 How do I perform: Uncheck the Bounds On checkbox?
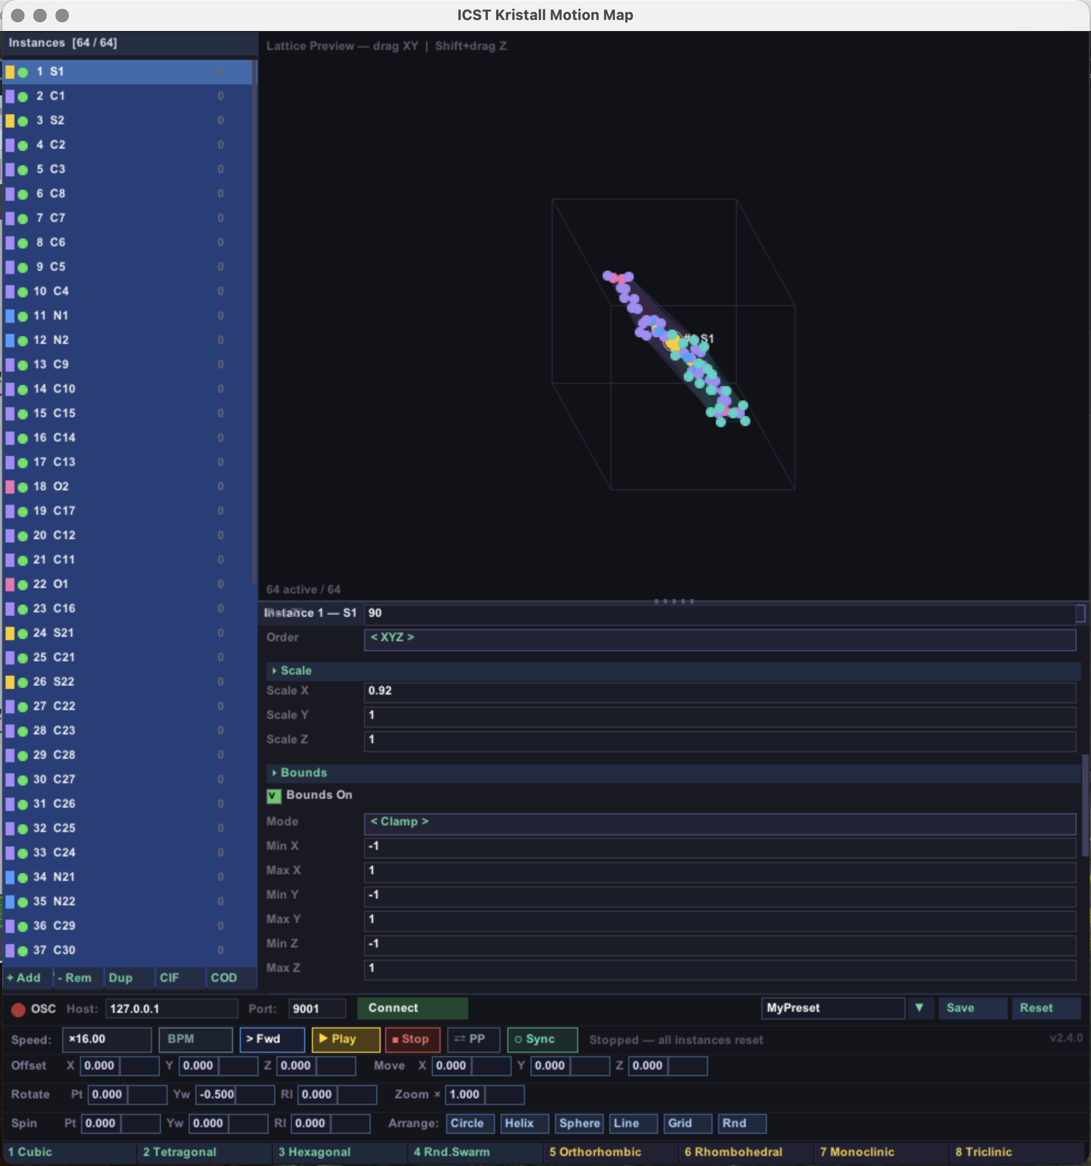(x=274, y=796)
